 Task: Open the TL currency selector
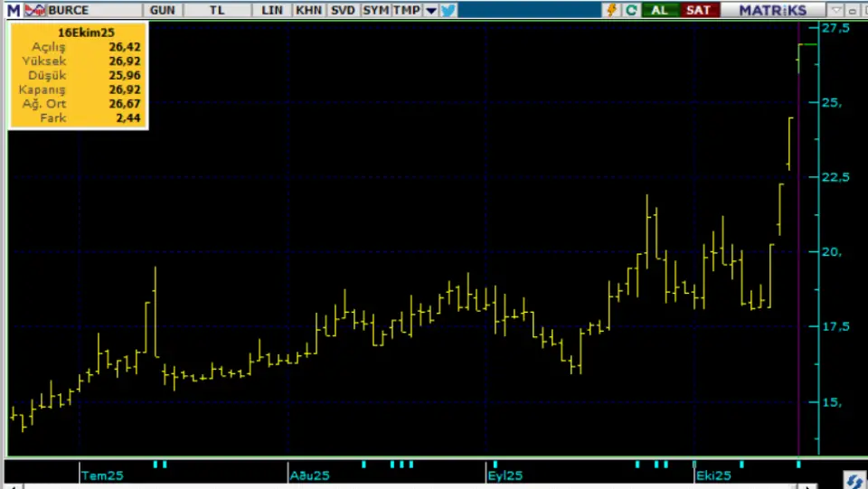coord(216,10)
